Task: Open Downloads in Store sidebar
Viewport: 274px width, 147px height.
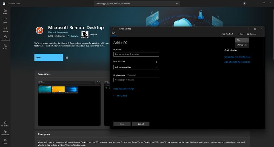Action: (x=5, y=133)
